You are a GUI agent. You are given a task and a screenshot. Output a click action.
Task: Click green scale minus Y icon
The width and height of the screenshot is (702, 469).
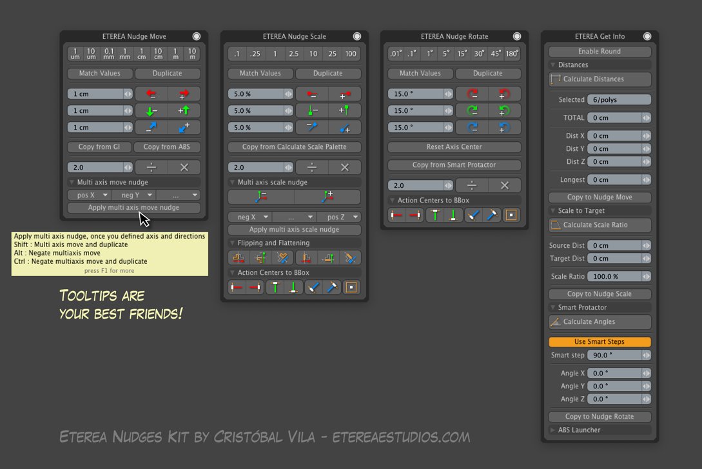pyautogui.click(x=312, y=111)
